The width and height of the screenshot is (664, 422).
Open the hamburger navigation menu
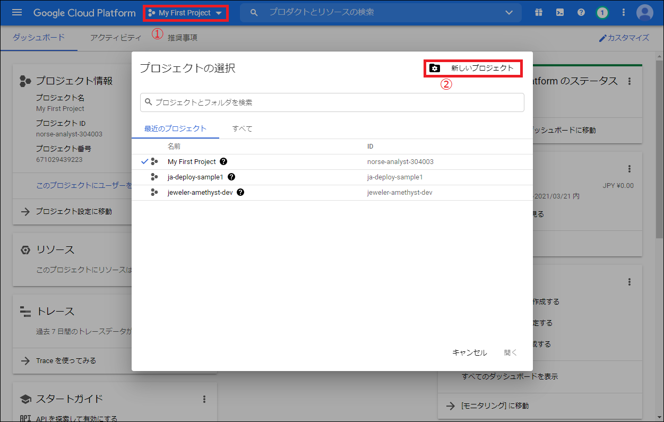[17, 12]
